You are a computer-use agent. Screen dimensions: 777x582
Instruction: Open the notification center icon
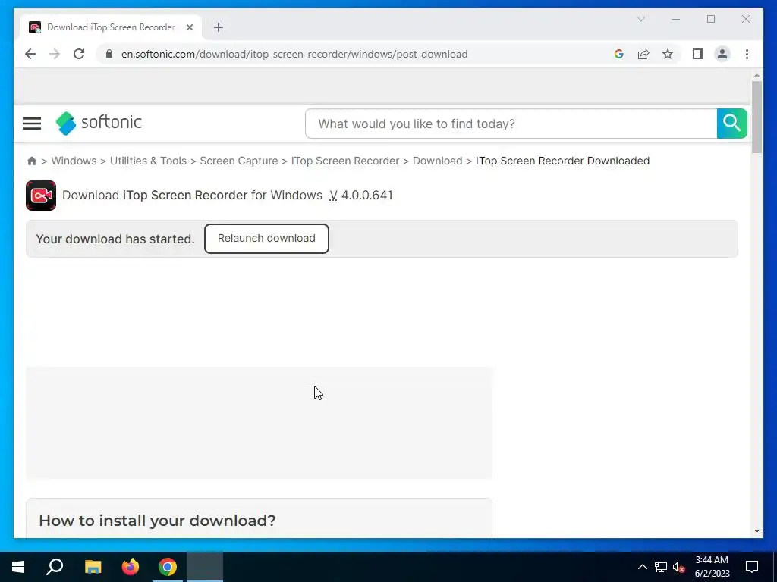click(752, 567)
